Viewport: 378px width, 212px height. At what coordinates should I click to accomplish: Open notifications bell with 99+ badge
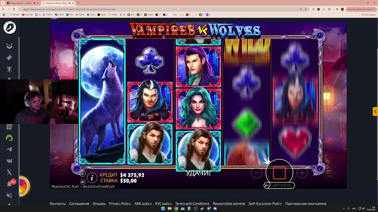click(x=10, y=184)
